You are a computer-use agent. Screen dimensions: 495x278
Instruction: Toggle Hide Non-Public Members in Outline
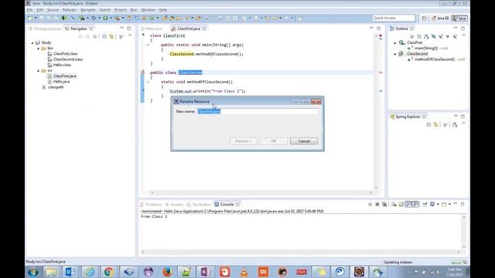click(x=448, y=36)
